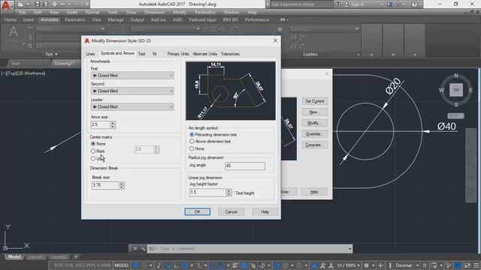The height and width of the screenshot is (270, 481).
Task: Click the Annotation monitor plus icon in status bar
Action: [381, 265]
